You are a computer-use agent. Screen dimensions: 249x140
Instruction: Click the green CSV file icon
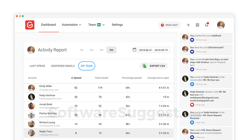(x=144, y=66)
